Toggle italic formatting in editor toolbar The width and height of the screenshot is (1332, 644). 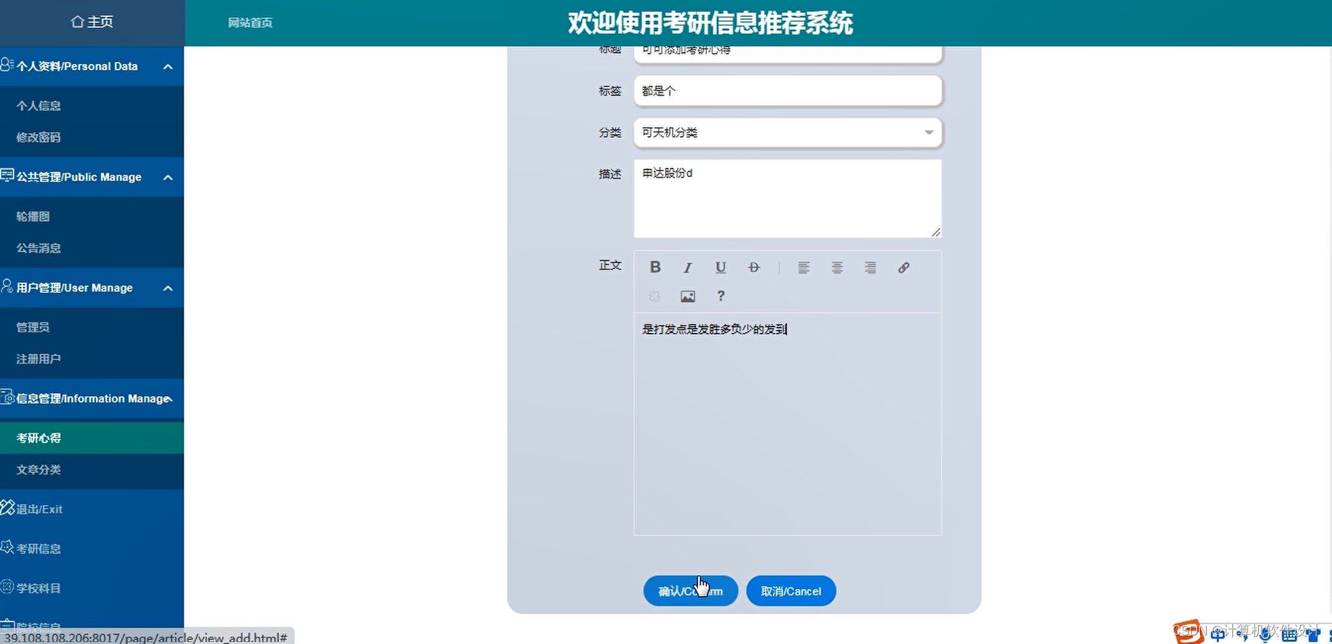688,268
